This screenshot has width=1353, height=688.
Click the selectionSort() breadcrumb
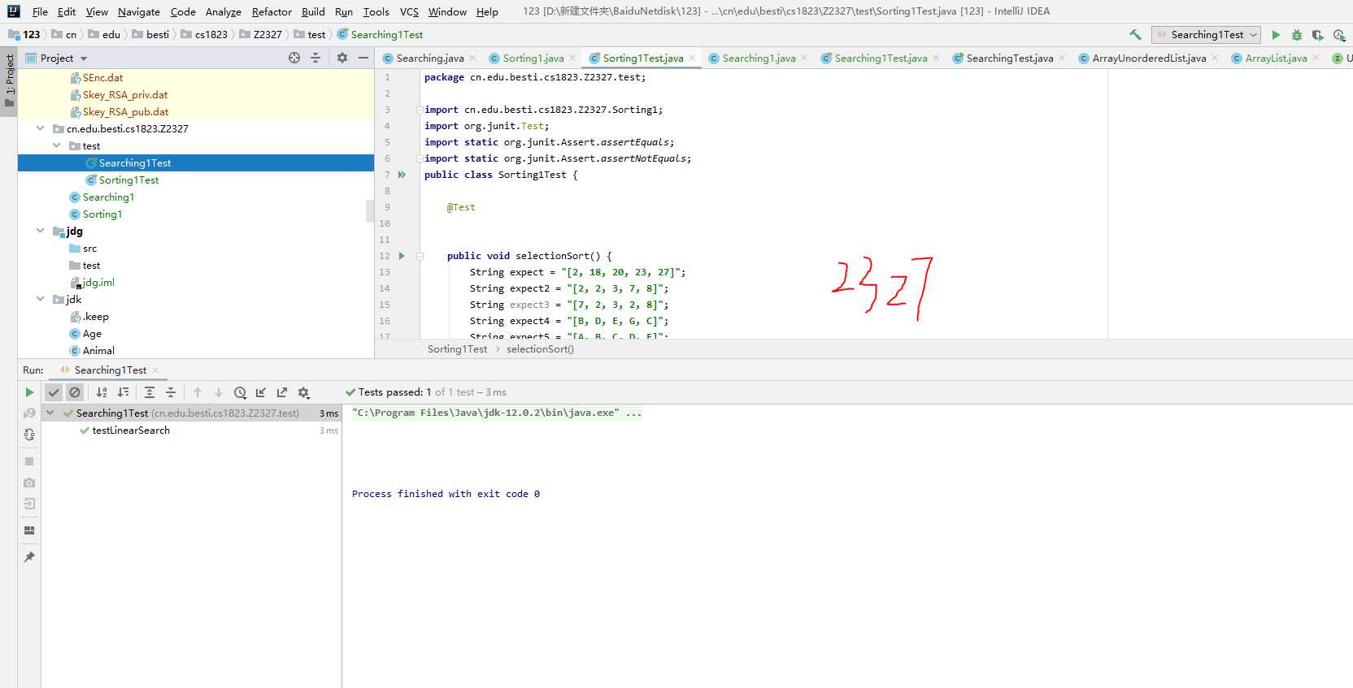(x=540, y=349)
